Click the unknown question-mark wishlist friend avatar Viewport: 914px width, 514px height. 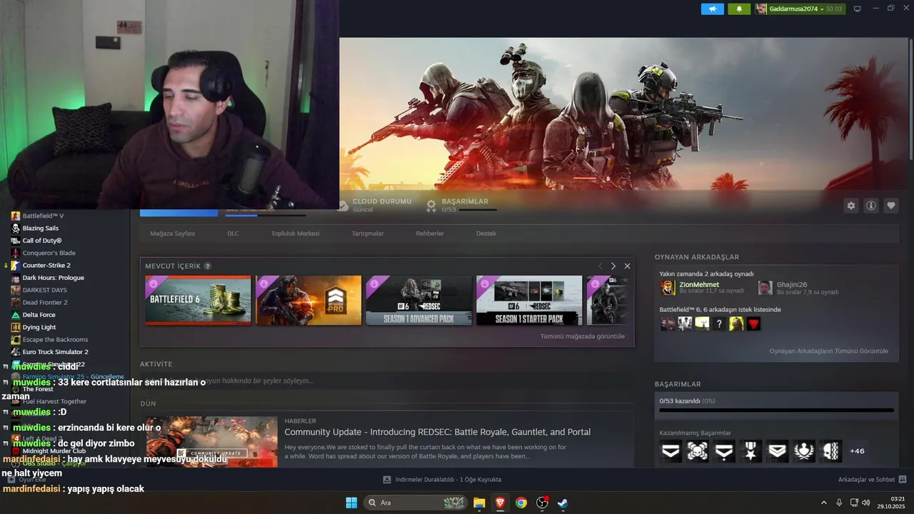point(719,324)
